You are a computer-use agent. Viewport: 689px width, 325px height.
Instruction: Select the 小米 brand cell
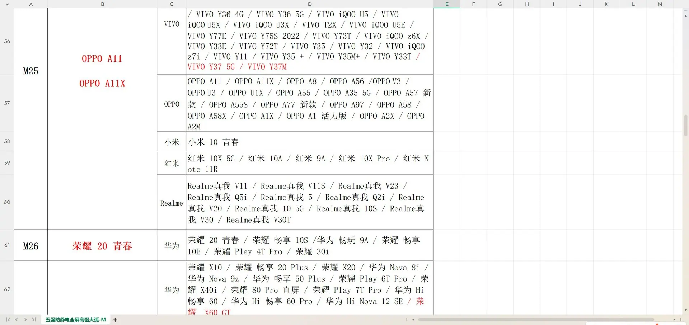(x=172, y=141)
